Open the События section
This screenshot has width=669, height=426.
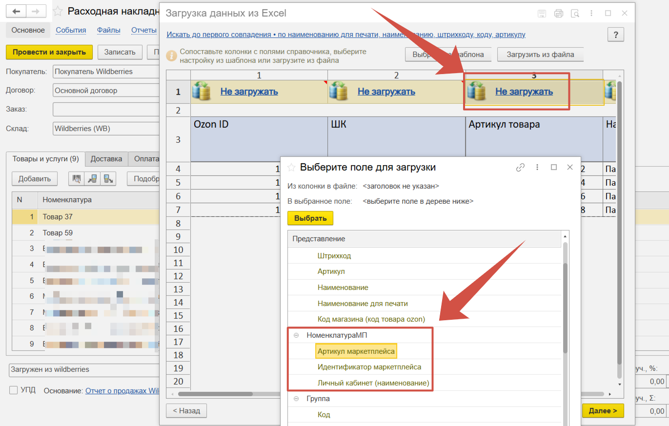click(71, 30)
